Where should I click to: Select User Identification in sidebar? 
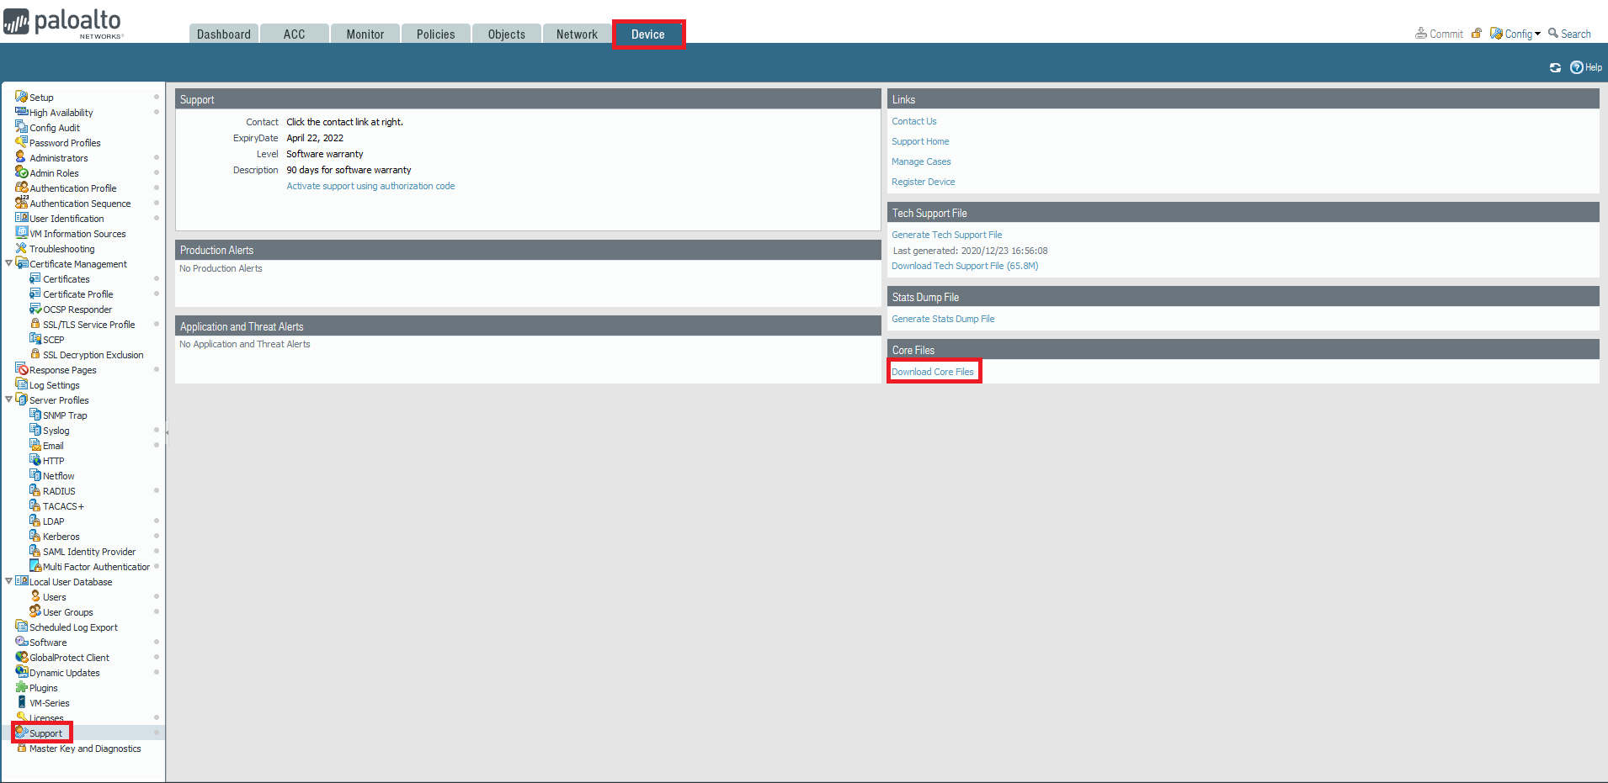click(x=67, y=219)
